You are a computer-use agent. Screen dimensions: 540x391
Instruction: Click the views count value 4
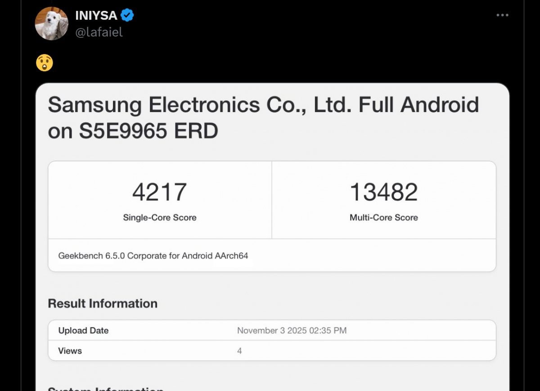click(239, 351)
